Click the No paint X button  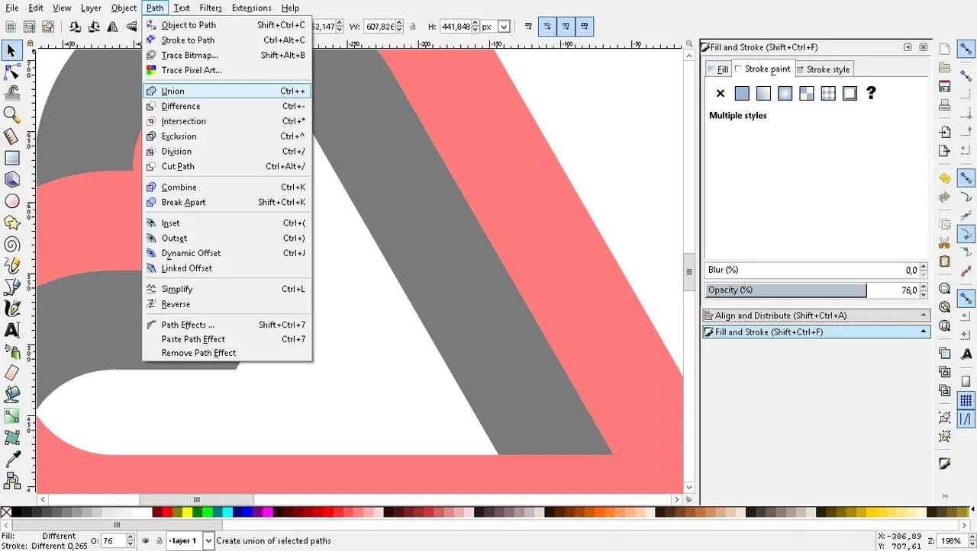tap(721, 94)
